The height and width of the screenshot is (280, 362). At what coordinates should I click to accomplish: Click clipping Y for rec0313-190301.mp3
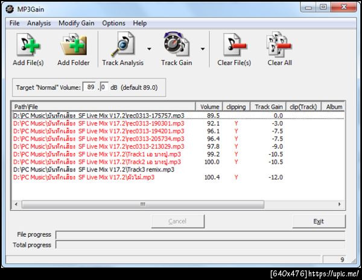click(x=236, y=123)
